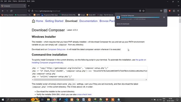The height and width of the screenshot is (102, 181).
Task: Open Getting Started nav link
Action: [x=54, y=21]
